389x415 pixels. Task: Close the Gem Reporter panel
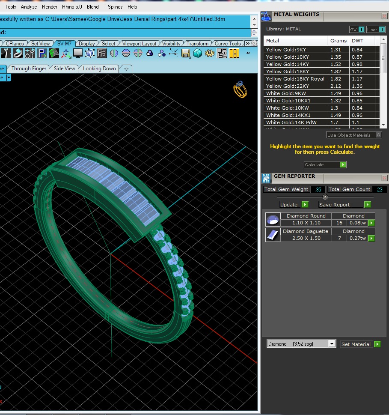(x=384, y=178)
